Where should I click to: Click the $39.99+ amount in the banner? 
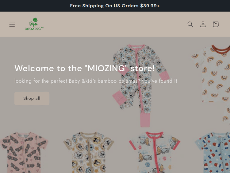(150, 6)
